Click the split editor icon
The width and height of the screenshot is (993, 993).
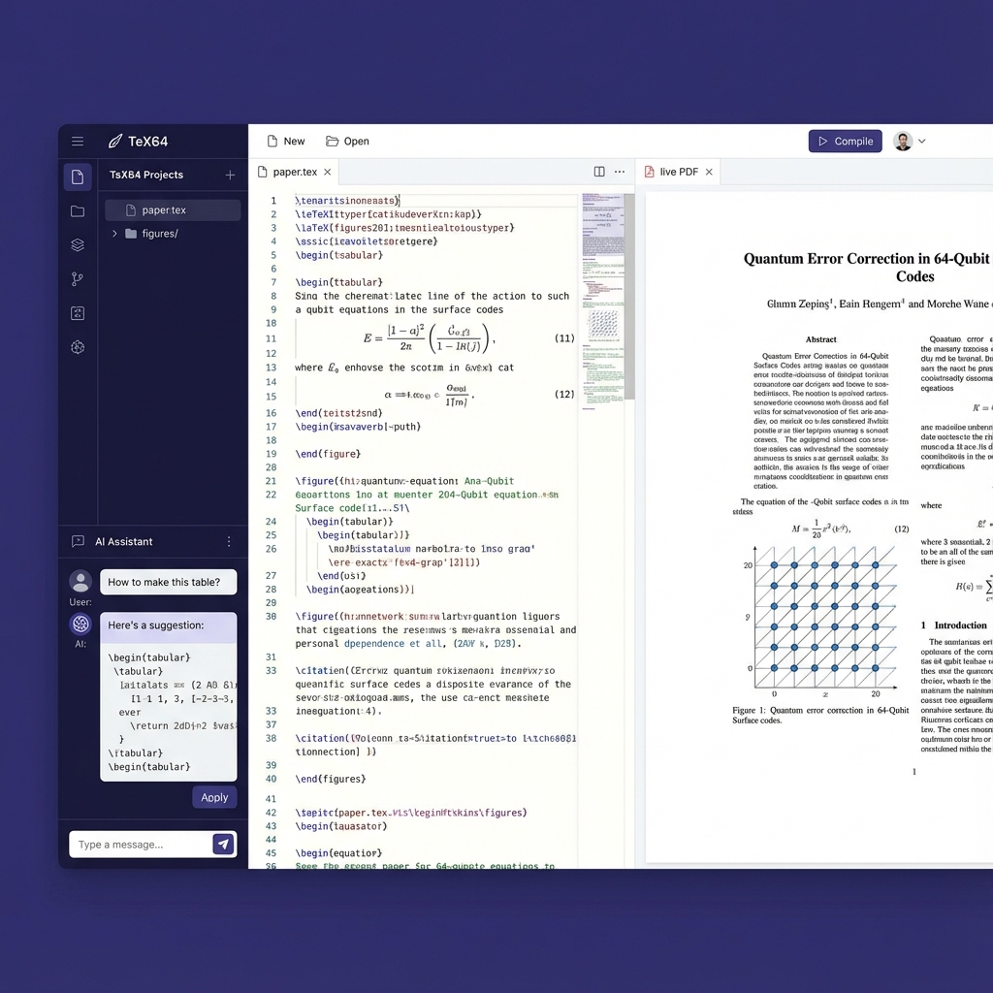(x=598, y=171)
